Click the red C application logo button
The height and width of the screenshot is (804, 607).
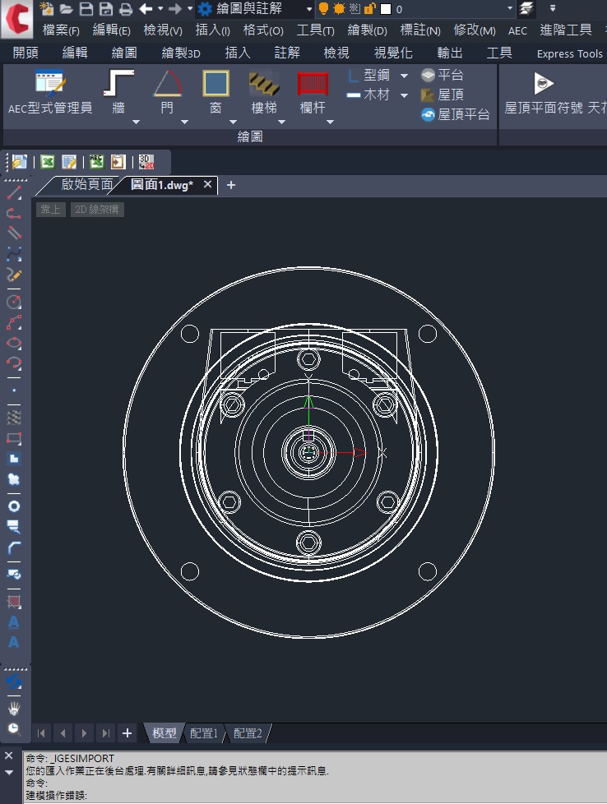click(x=17, y=18)
